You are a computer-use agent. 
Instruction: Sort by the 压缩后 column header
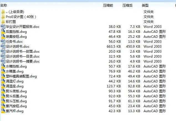tap(127, 5)
